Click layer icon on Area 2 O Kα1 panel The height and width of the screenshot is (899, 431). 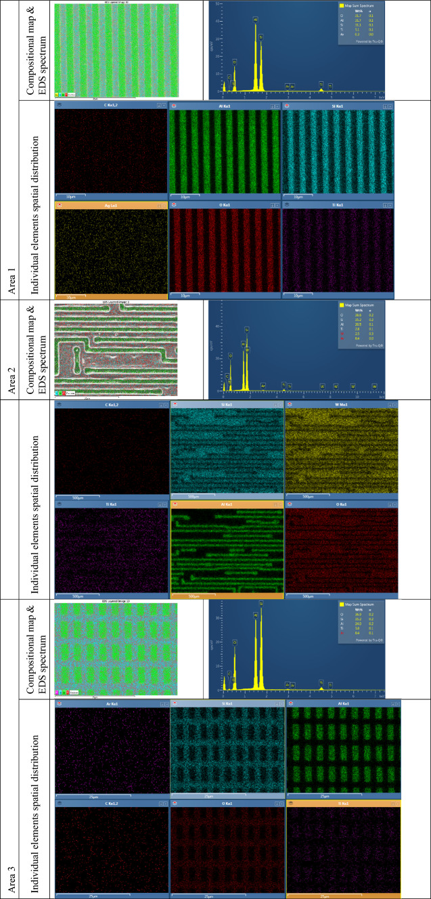(290, 504)
